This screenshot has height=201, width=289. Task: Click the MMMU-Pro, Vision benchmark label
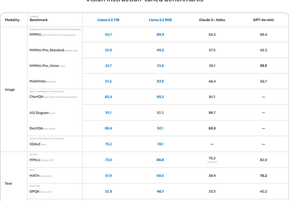pyautogui.click(x=44, y=66)
